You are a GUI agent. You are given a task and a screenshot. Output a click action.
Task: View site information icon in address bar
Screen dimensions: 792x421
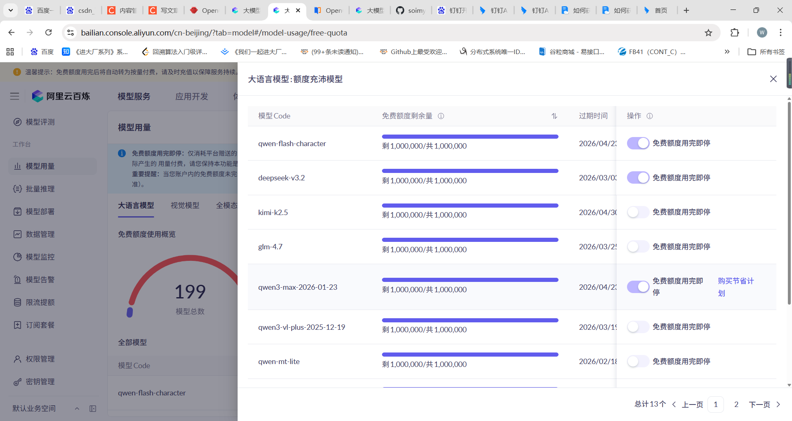tap(71, 33)
